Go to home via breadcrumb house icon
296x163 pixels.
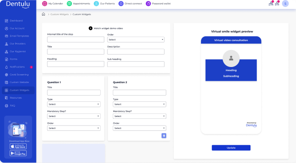[x=43, y=14]
